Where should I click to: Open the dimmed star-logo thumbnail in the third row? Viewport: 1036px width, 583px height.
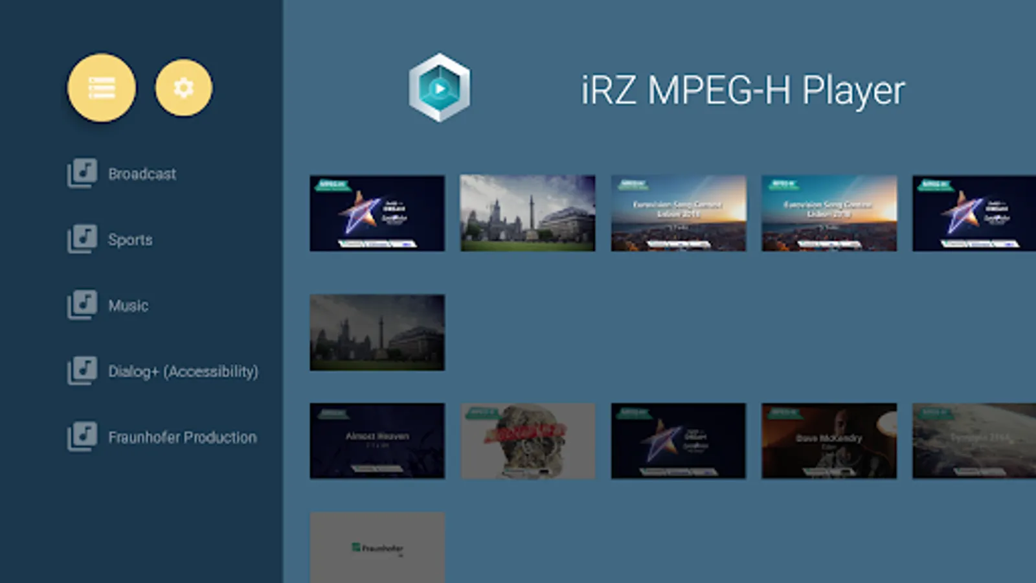tap(679, 441)
